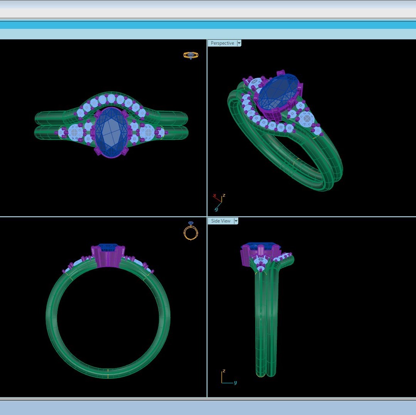
Task: Click the Perspective viewport XYZ axis gizmo
Action: [219, 202]
